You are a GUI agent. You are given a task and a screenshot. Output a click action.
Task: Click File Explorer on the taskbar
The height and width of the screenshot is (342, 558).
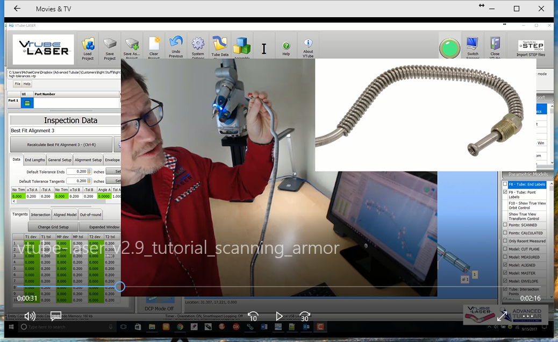pos(152,327)
